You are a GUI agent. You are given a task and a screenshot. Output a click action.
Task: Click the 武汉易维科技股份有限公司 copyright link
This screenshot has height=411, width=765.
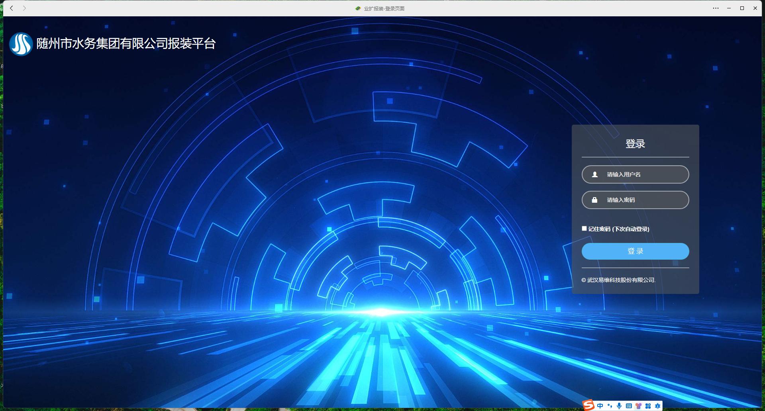621,280
